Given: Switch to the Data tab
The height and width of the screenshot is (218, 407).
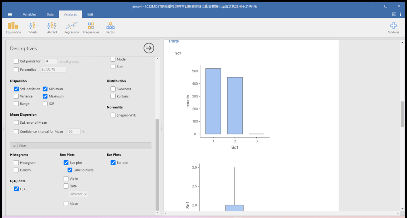Looking at the screenshot, I should click(50, 14).
